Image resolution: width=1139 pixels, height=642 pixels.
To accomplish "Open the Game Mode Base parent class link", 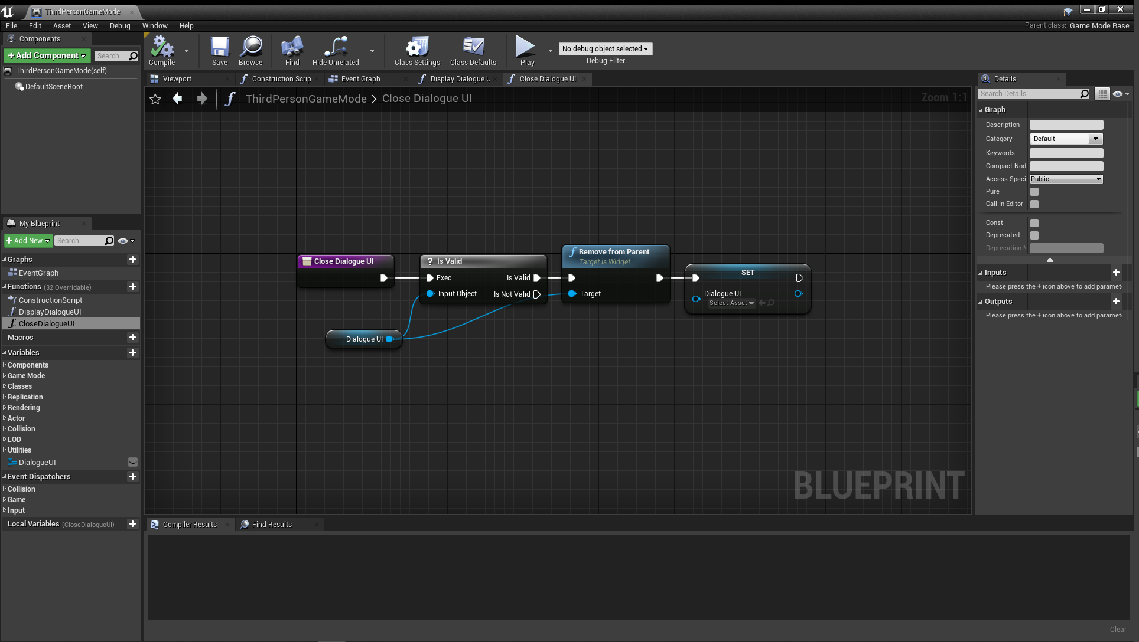I will click(x=1099, y=26).
